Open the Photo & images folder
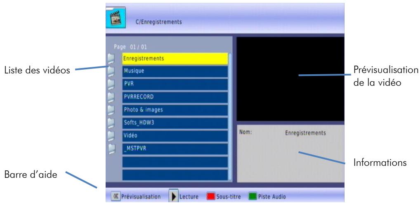Screen dimensions: 420x203 175,110
